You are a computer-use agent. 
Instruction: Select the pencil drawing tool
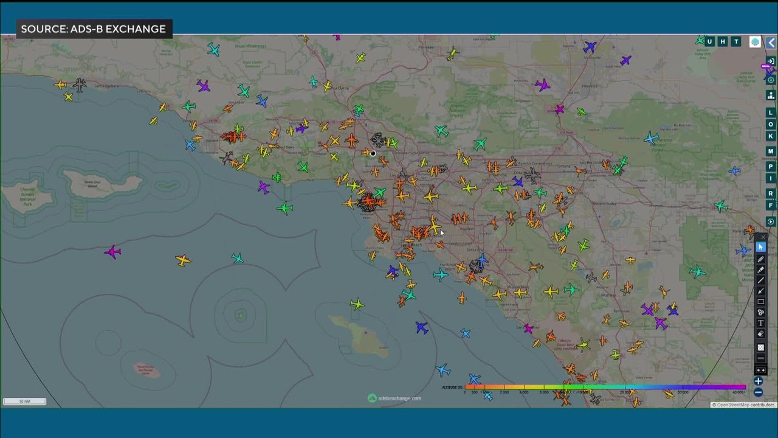(760, 259)
